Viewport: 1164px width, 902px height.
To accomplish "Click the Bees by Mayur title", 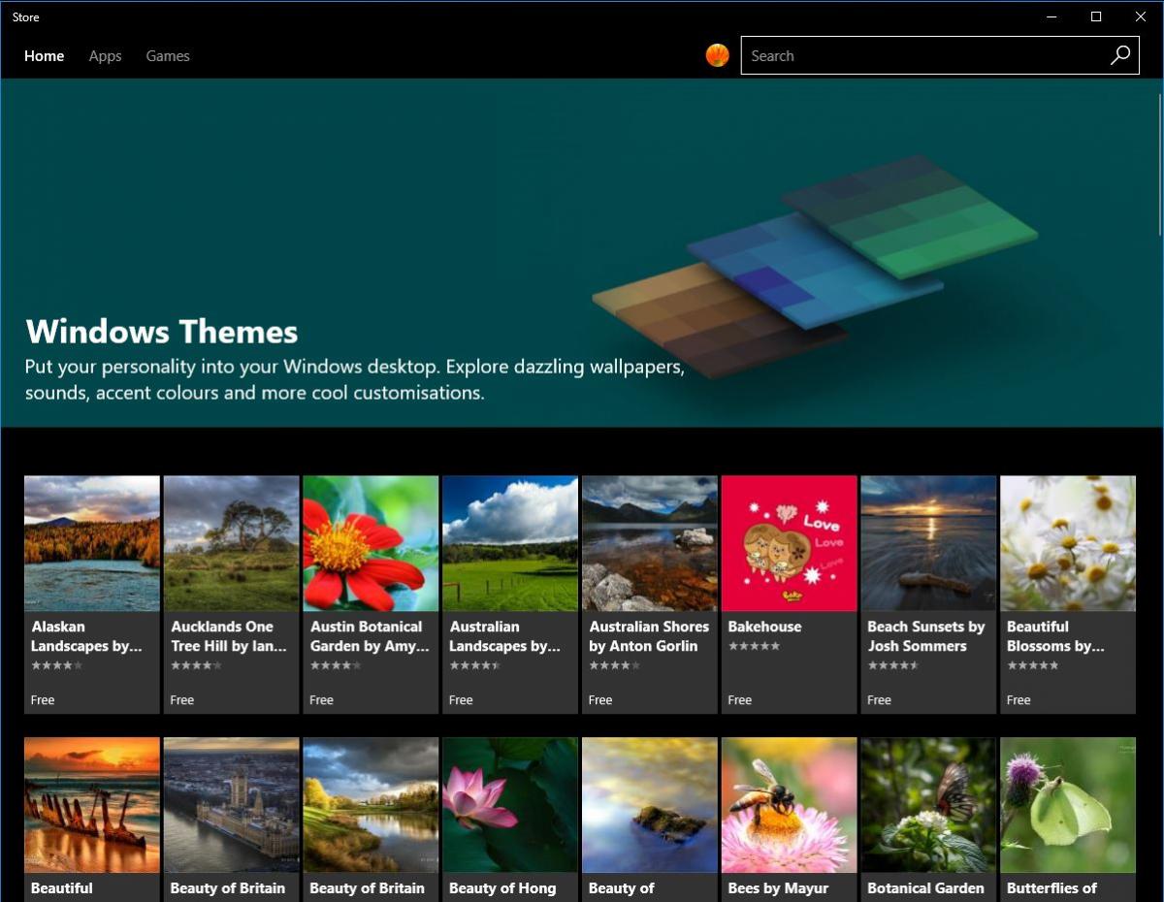I will 778,888.
